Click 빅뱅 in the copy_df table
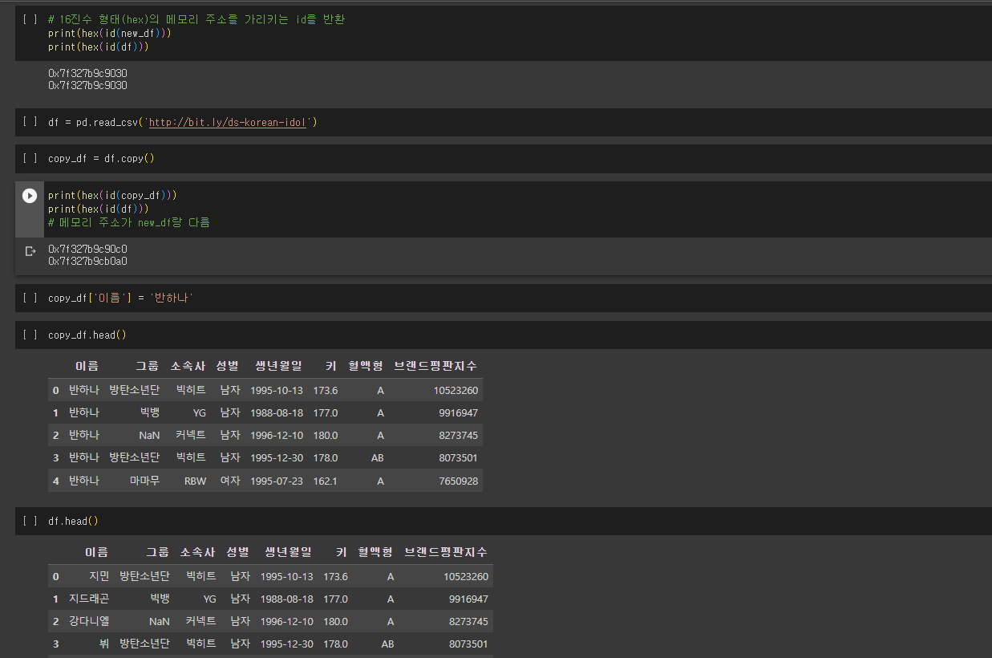Image resolution: width=992 pixels, height=658 pixels. (150, 412)
